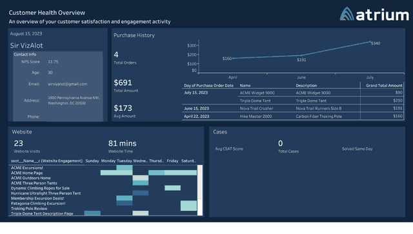Select the June 15, 2023 purchase date
The width and height of the screenshot is (413, 234).
pyautogui.click(x=196, y=108)
